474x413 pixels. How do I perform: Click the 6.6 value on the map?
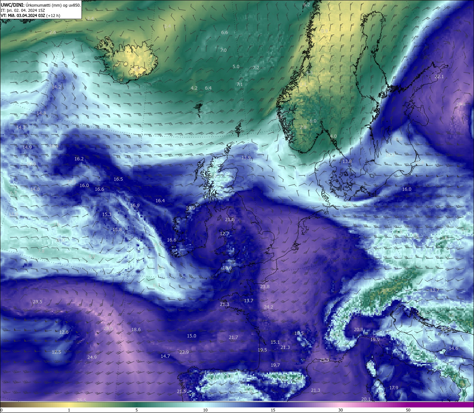click(224, 33)
